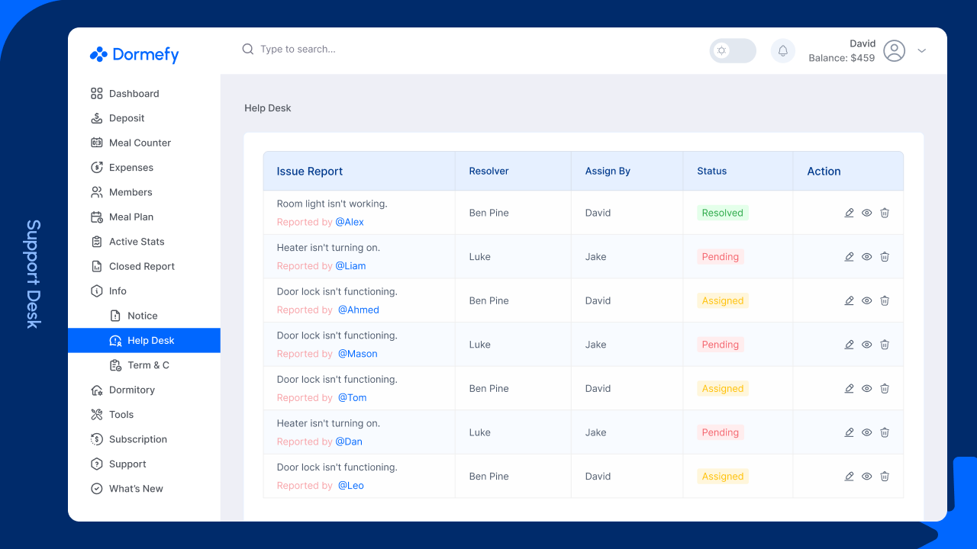The width and height of the screenshot is (977, 549).
Task: Click the user avatar icon
Action: point(894,51)
